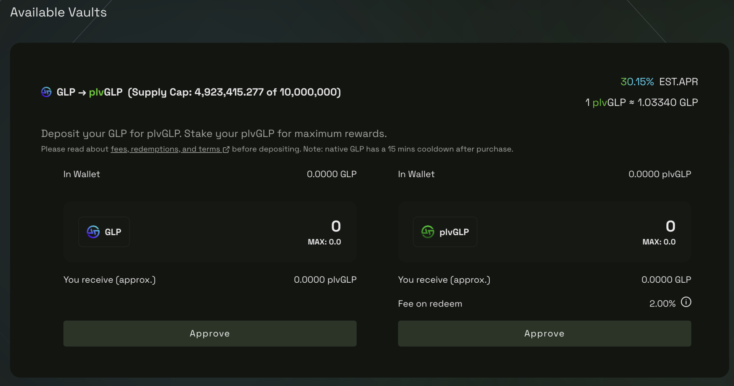Click the fee on redeem info icon
Screen dimensions: 734x386
[x=686, y=302]
